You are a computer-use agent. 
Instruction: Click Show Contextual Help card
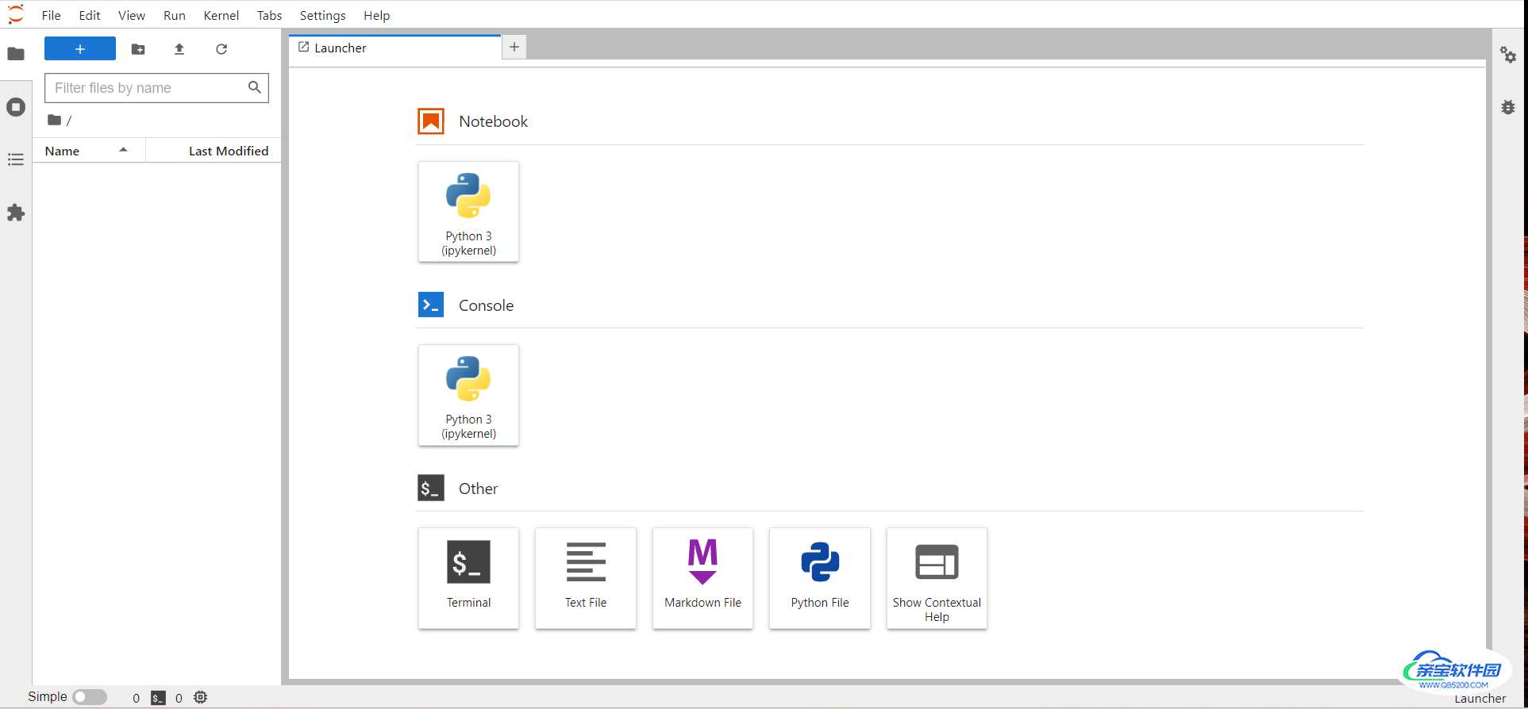coord(937,578)
